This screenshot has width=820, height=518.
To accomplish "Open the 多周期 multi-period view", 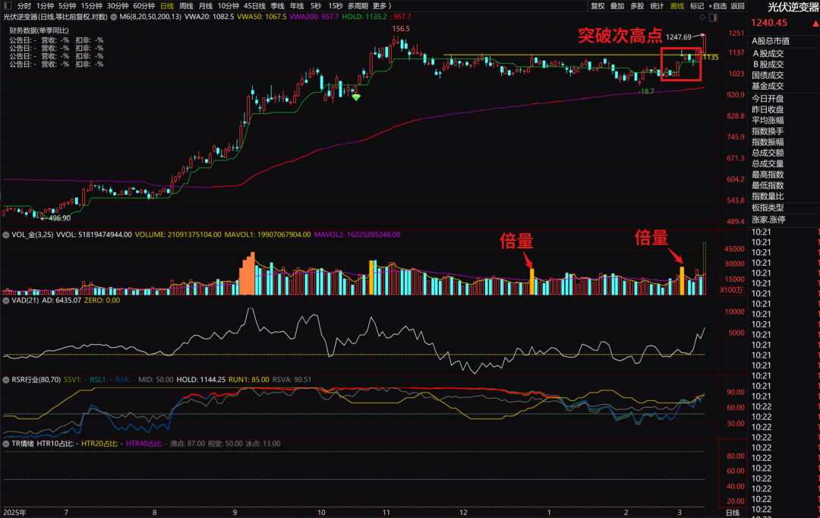I will pyautogui.click(x=358, y=6).
